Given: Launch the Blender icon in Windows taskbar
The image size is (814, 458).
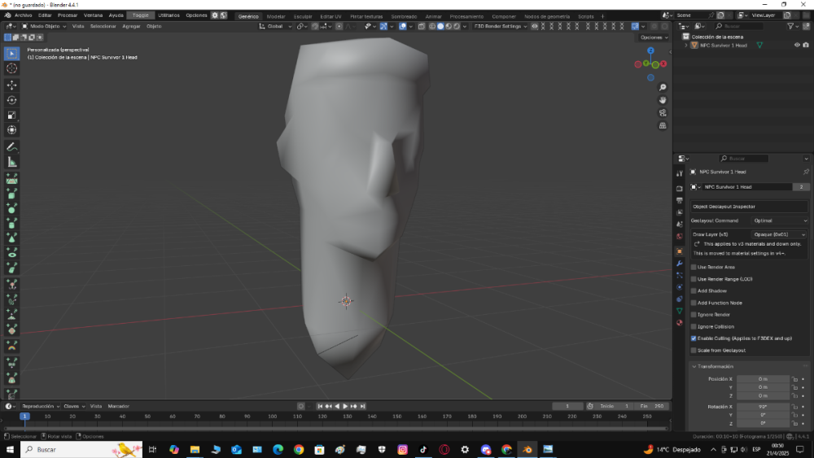Looking at the screenshot, I should click(x=527, y=449).
